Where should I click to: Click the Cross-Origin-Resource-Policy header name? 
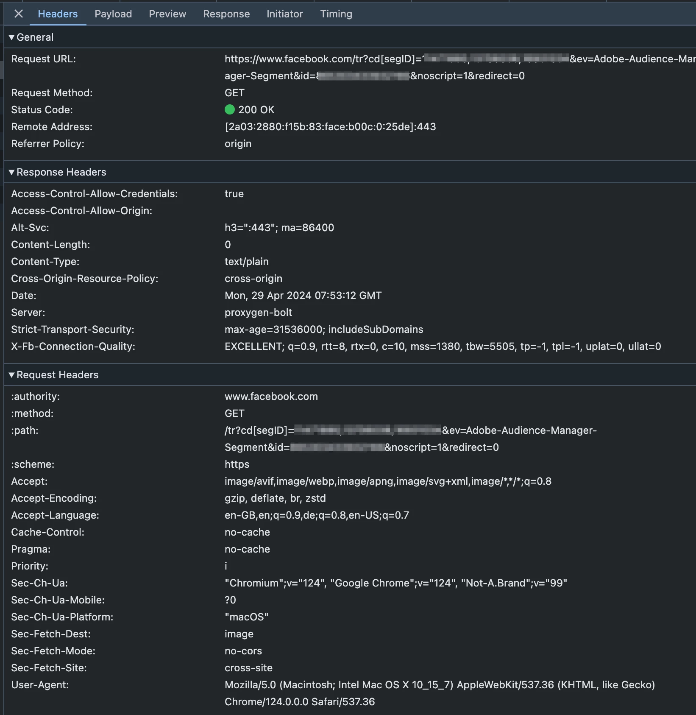pos(84,279)
